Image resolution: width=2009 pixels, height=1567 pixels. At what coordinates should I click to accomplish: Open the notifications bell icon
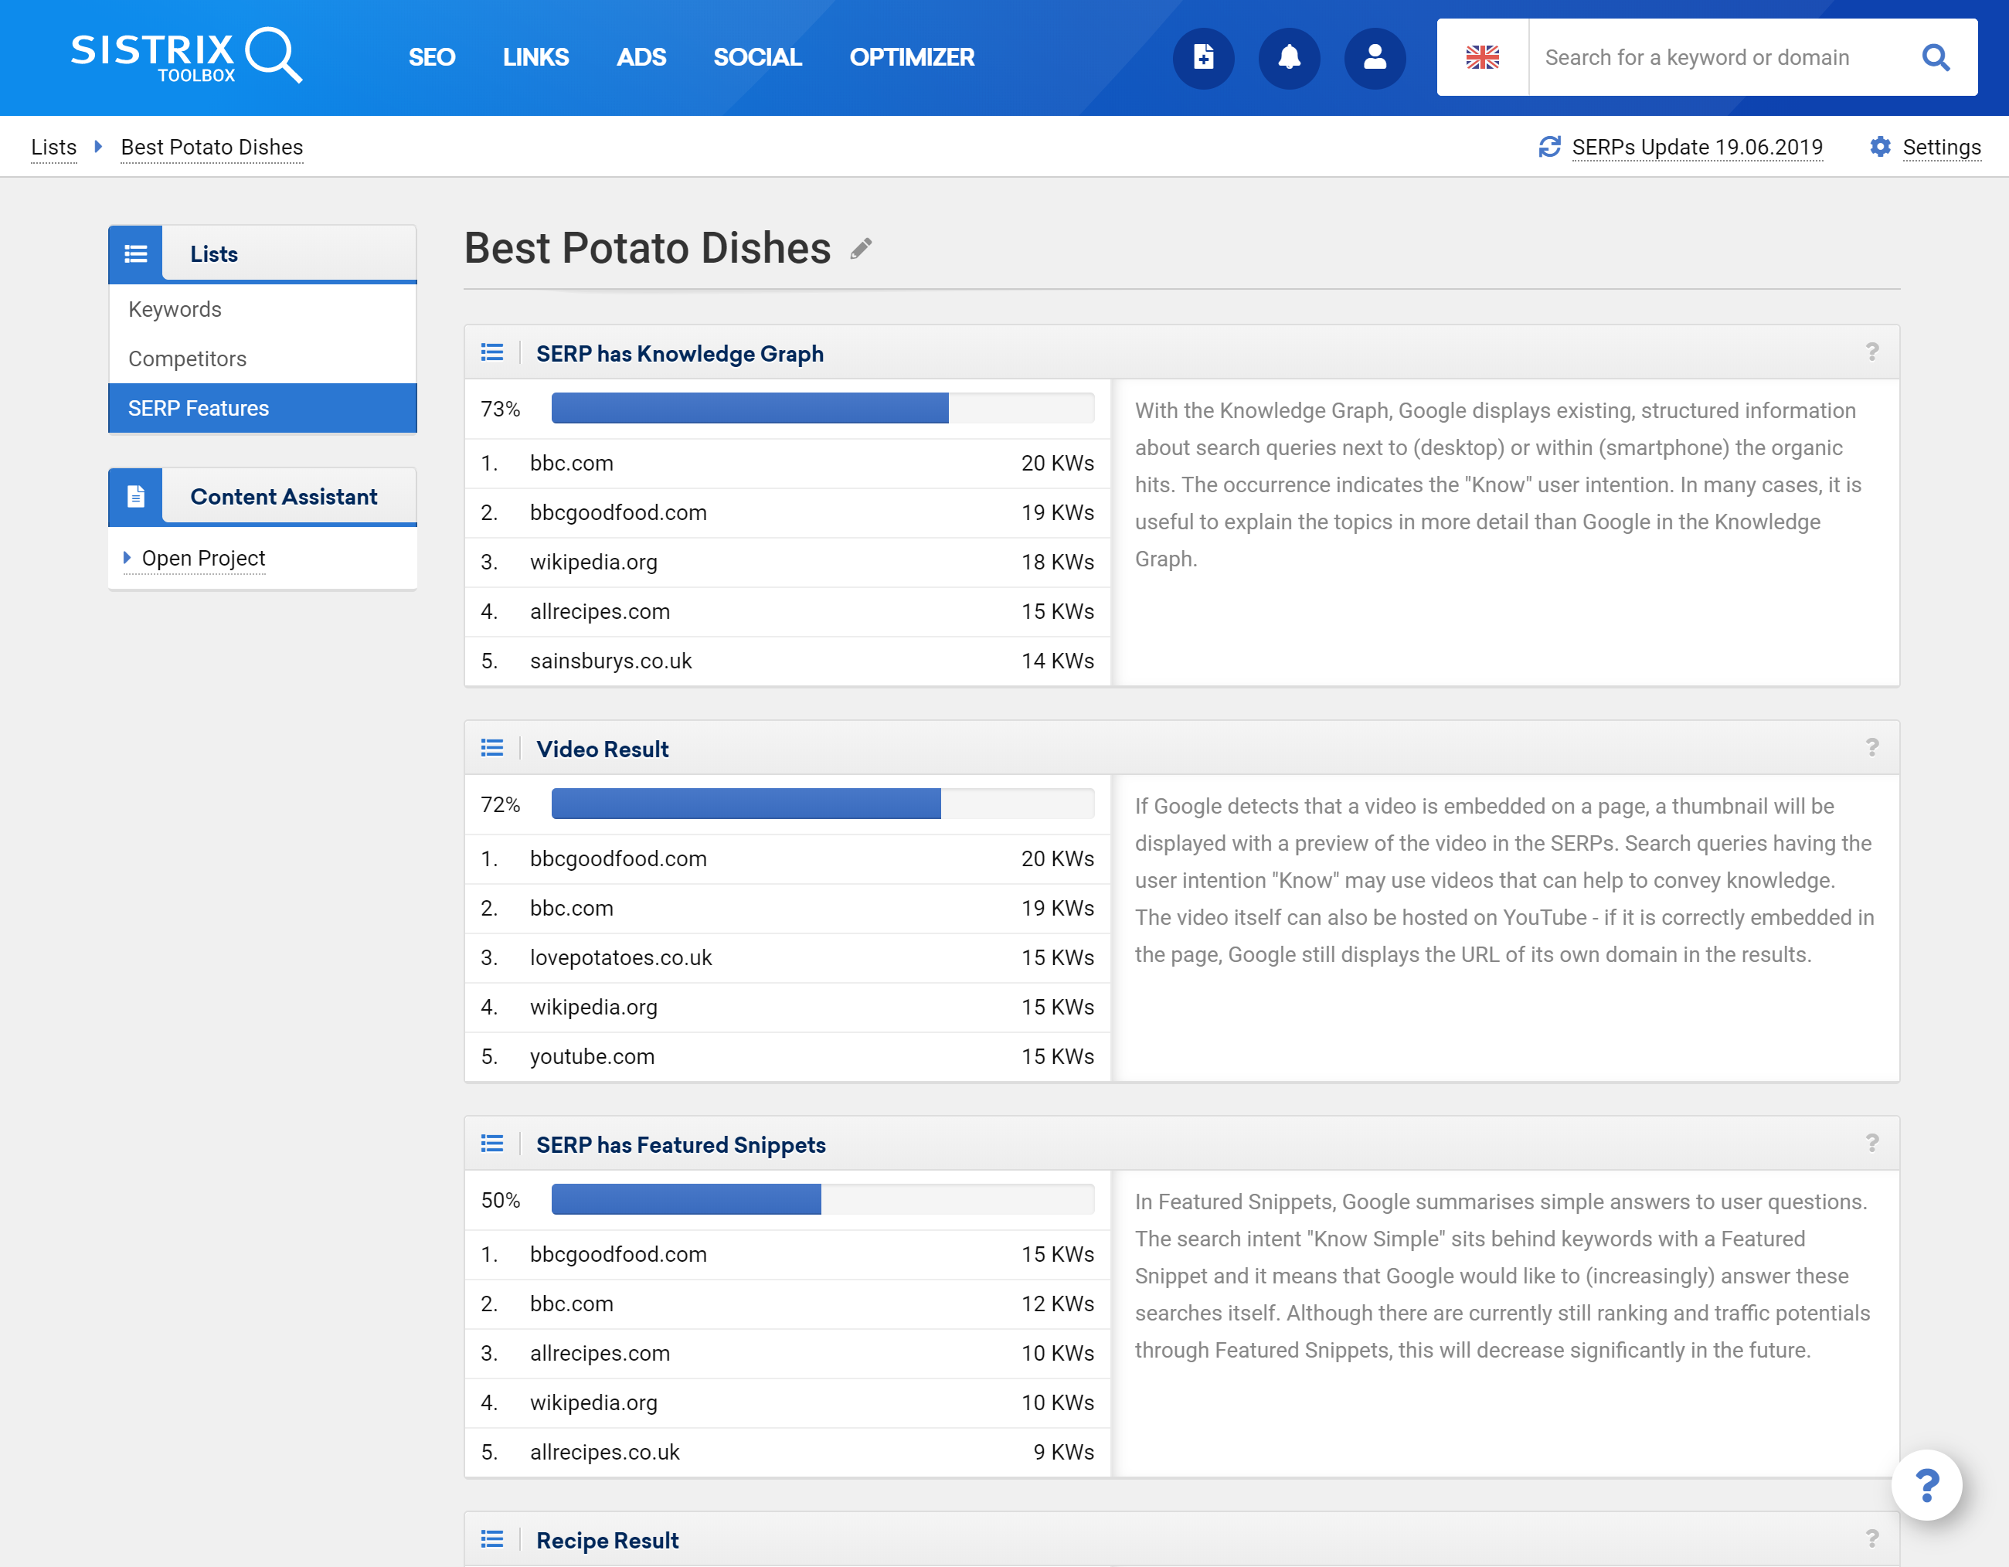click(x=1289, y=58)
